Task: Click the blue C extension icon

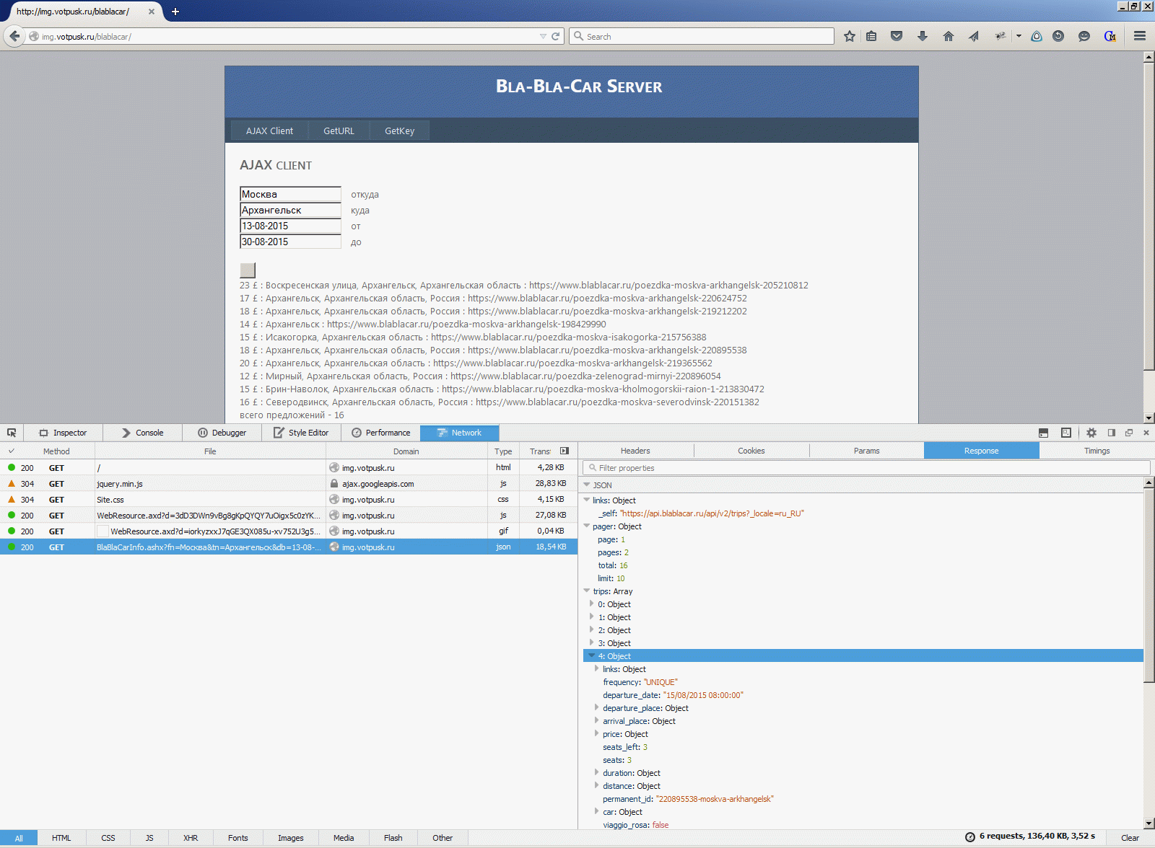Action: tap(1110, 36)
